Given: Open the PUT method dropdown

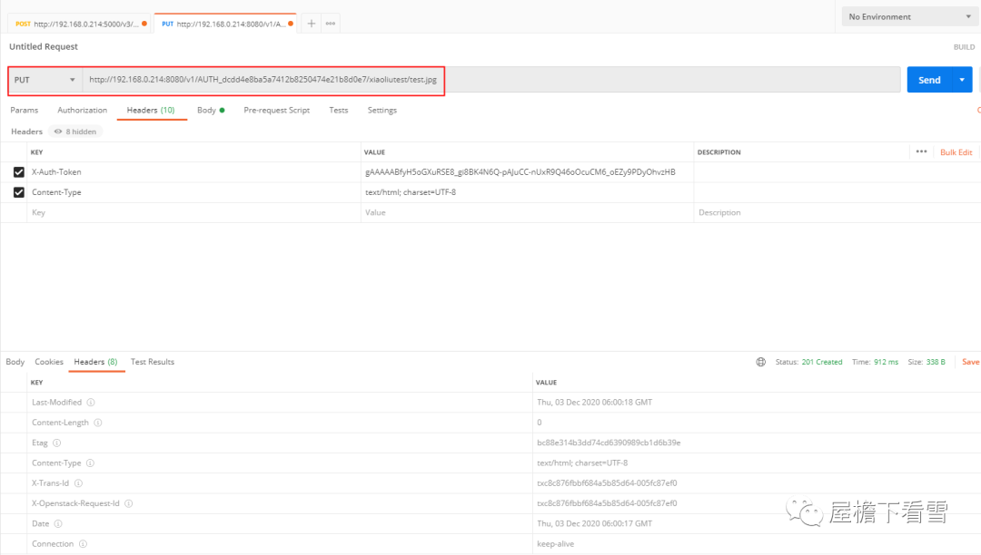Looking at the screenshot, I should [45, 80].
